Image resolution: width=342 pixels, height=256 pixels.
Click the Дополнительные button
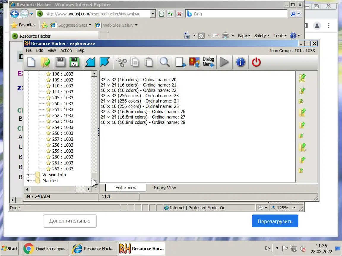coord(70,221)
